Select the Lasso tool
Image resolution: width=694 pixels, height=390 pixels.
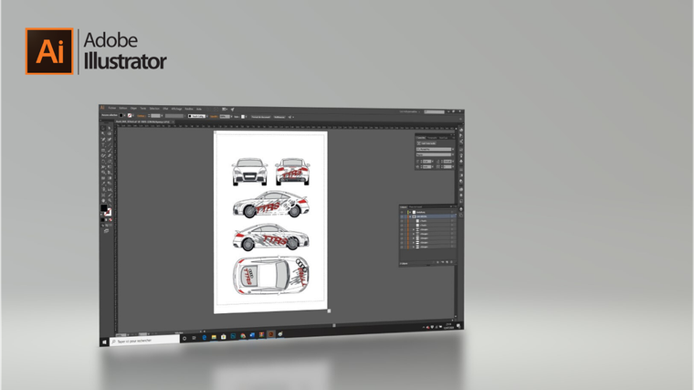coord(110,133)
